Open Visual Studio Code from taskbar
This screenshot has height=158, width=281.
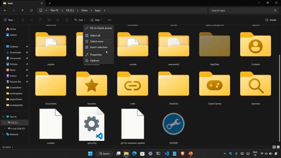[x=166, y=154]
